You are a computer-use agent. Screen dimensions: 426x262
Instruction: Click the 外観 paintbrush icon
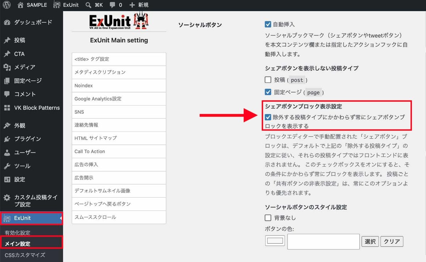[x=7, y=125]
